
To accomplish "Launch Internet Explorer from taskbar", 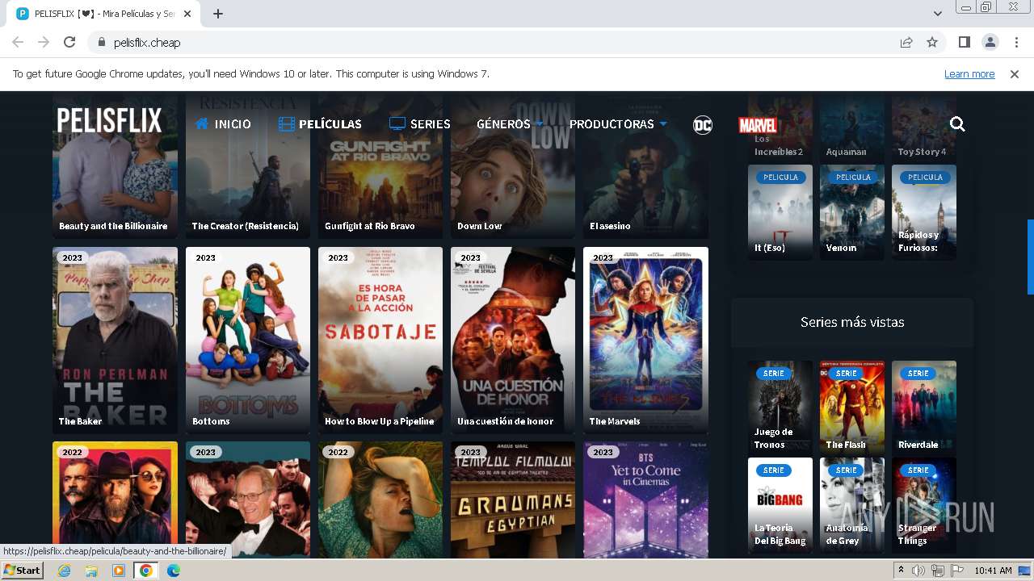I will click(x=64, y=571).
